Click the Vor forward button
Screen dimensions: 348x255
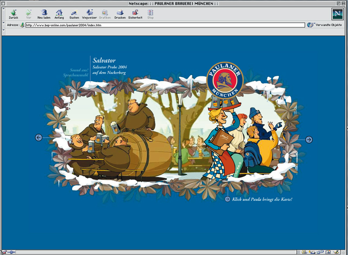coord(28,14)
